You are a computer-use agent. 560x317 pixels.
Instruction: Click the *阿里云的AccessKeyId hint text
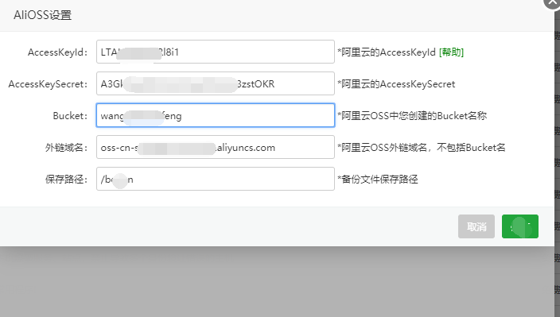[x=387, y=52]
